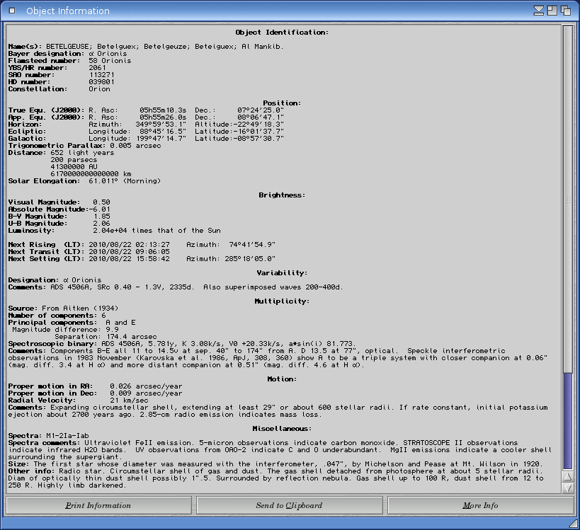Click Send to Clipboard button

[x=289, y=505]
